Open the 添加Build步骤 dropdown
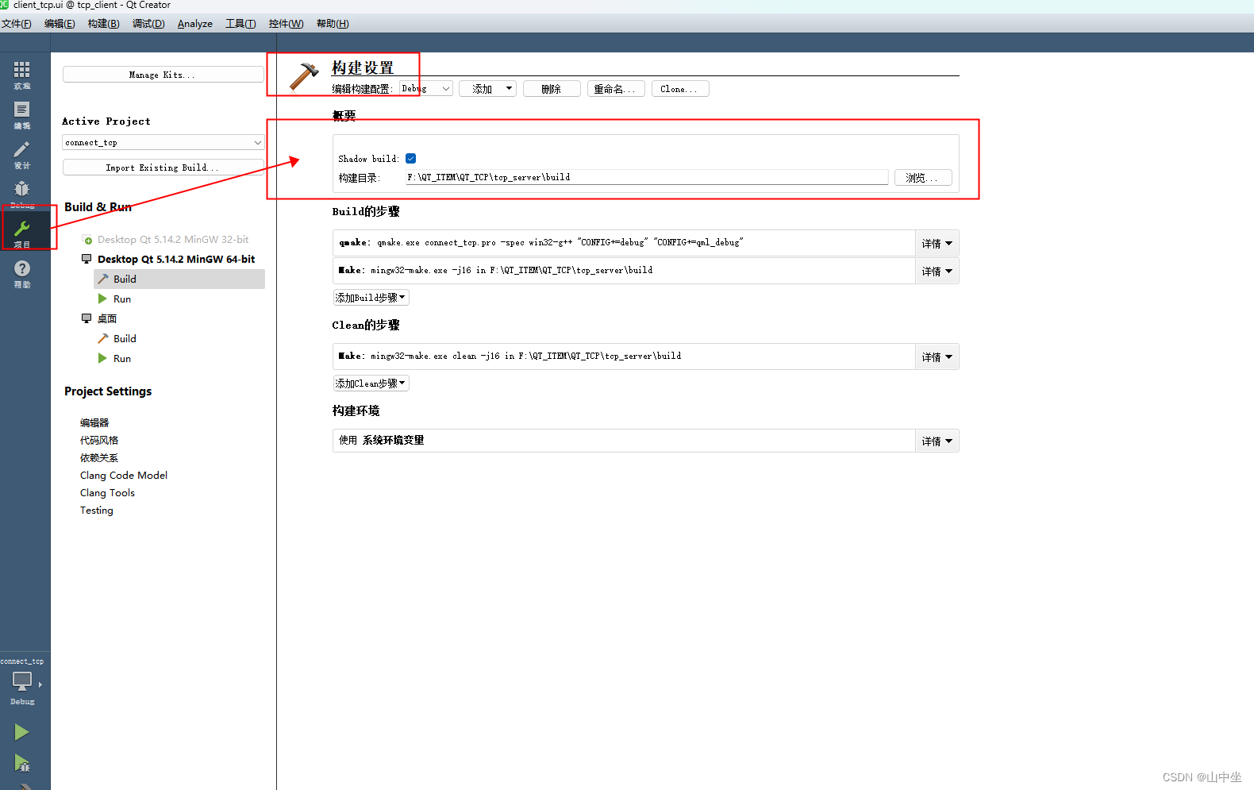This screenshot has width=1254, height=790. [x=371, y=298]
